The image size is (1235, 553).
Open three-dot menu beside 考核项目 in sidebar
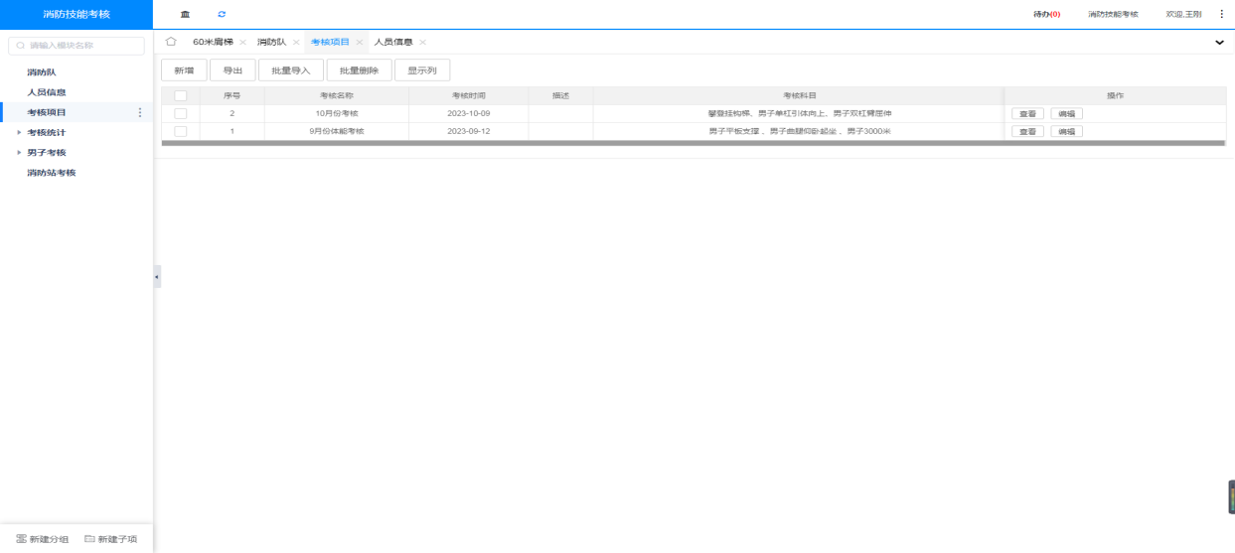(x=139, y=112)
